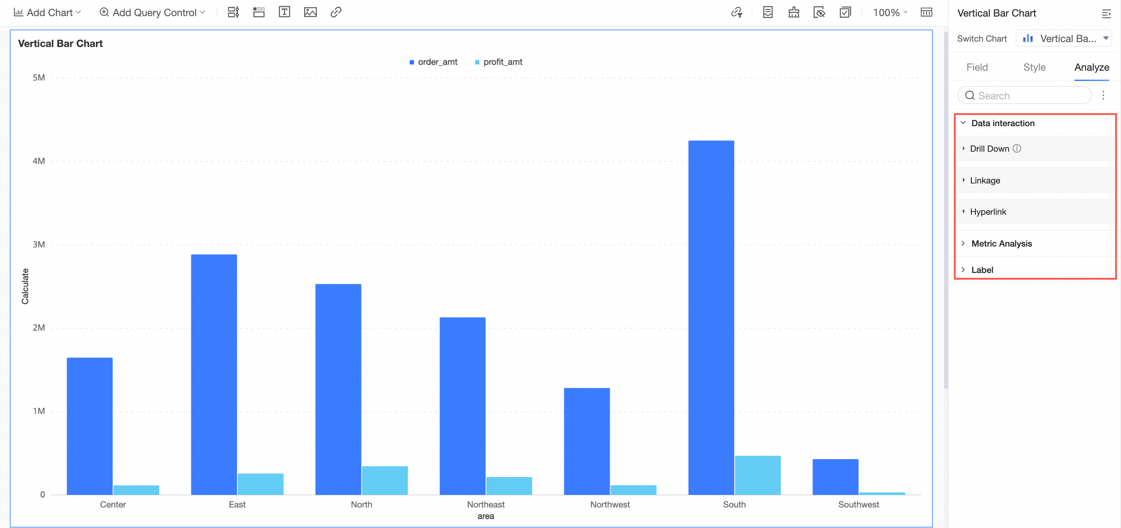Viewport: 1121px width, 528px height.
Task: Click the hidden-eye preview icon
Action: coord(819,12)
